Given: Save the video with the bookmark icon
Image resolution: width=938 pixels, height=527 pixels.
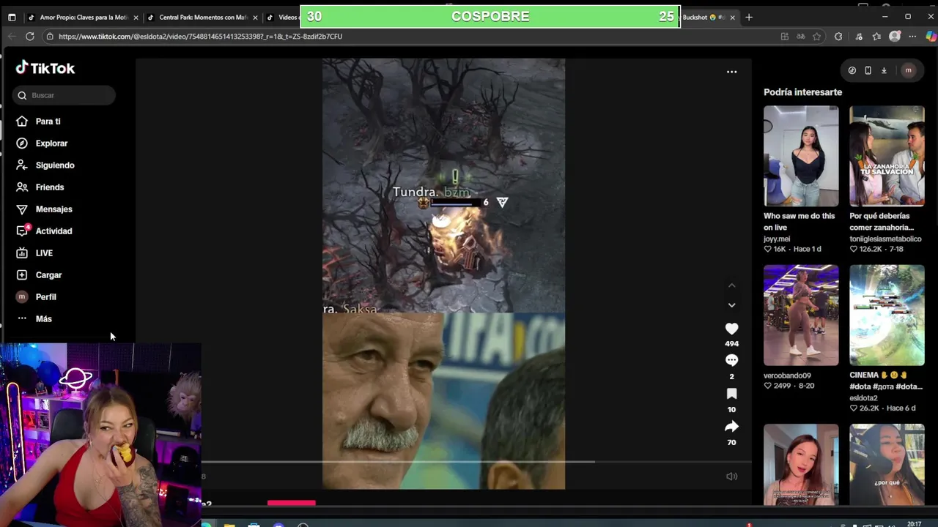Looking at the screenshot, I should [x=731, y=394].
